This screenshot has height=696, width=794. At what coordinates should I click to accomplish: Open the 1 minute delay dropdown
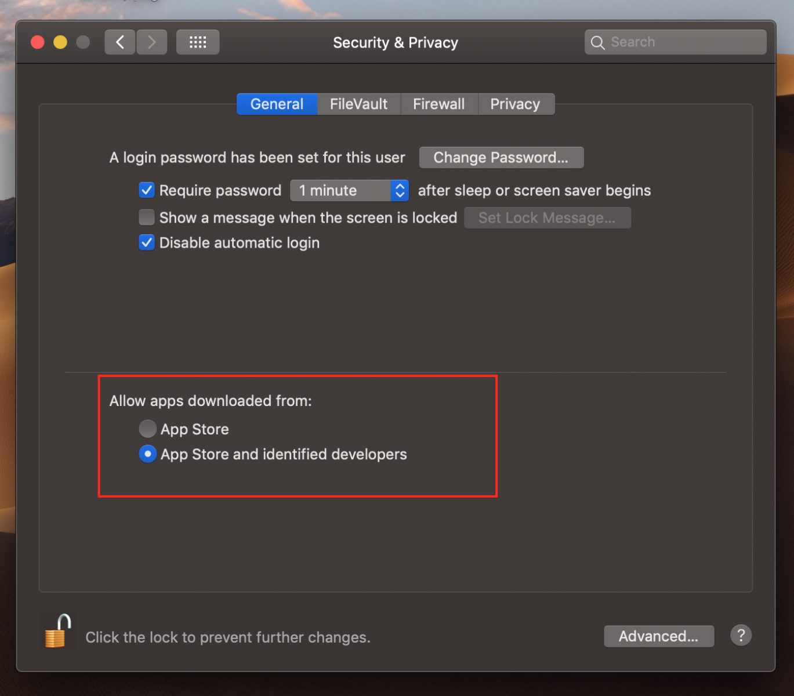(349, 190)
